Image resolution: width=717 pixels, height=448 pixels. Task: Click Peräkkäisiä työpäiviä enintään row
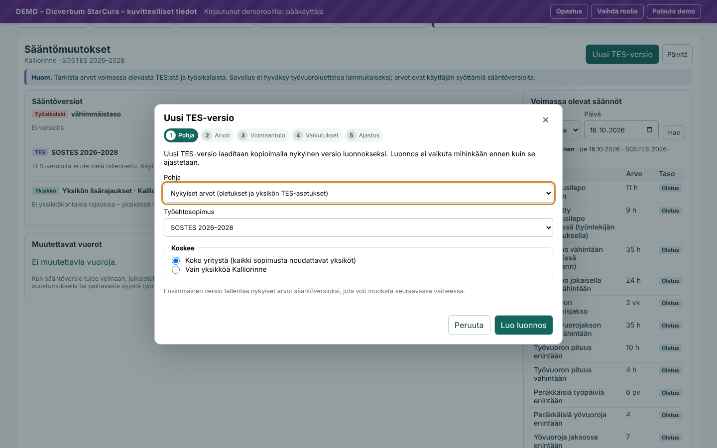pyautogui.click(x=607, y=396)
